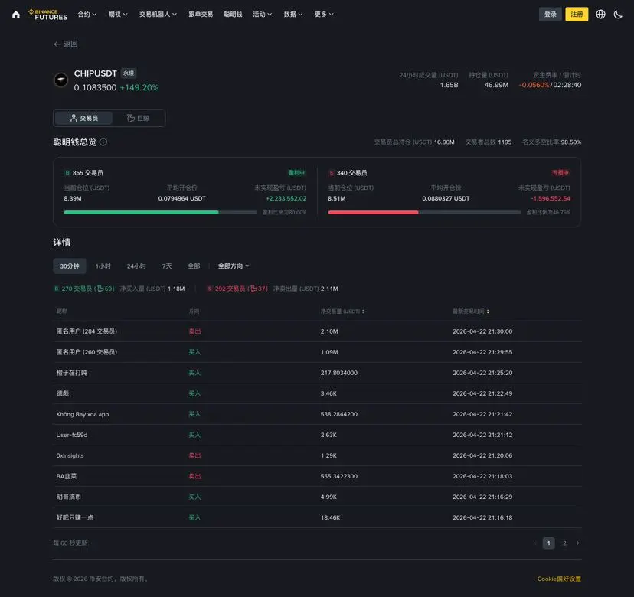Select the 7天 time tab

[167, 266]
